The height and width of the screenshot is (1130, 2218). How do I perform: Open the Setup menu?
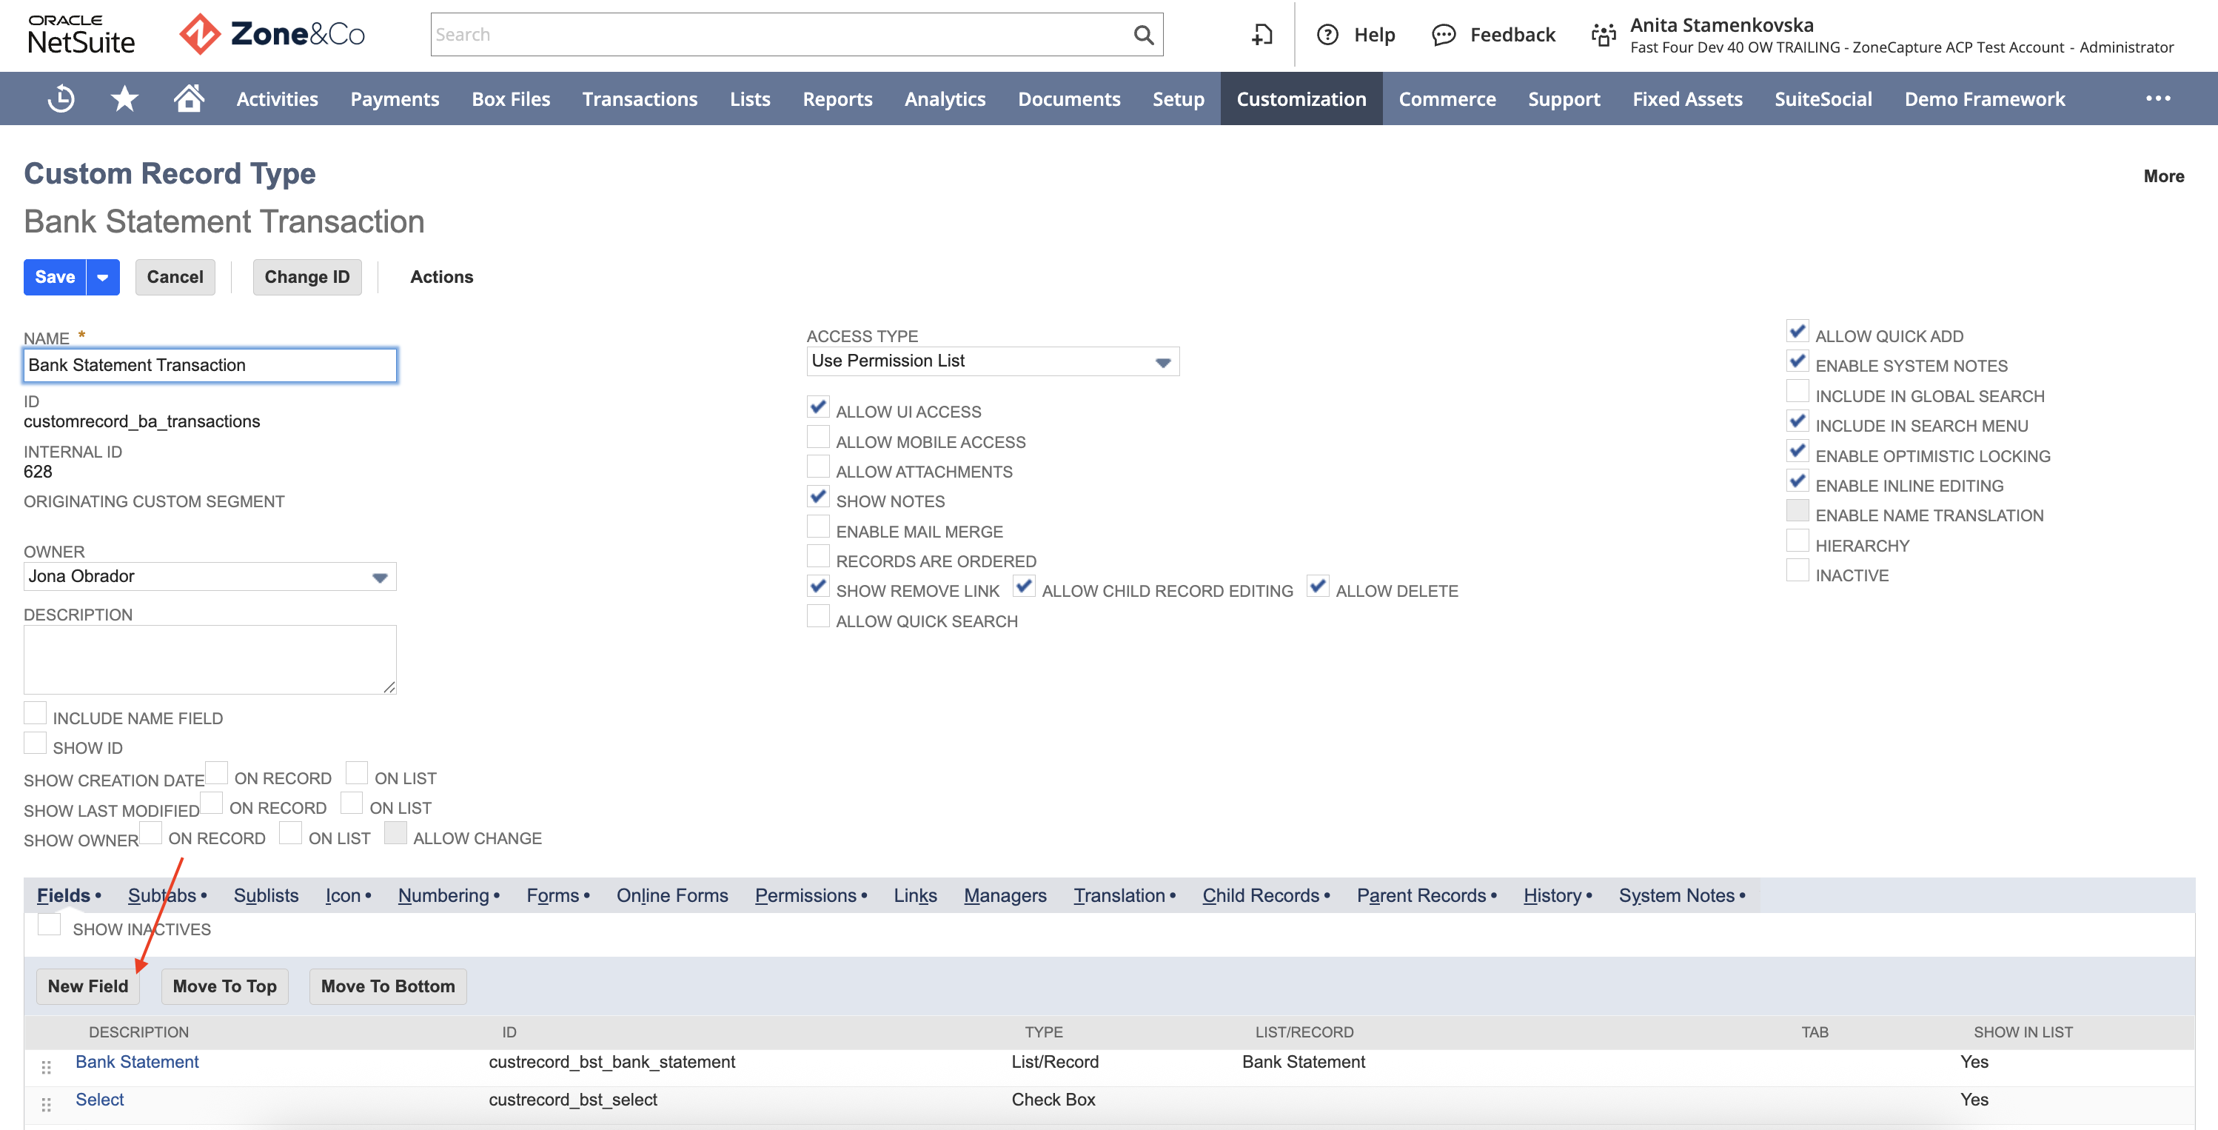[x=1178, y=99]
